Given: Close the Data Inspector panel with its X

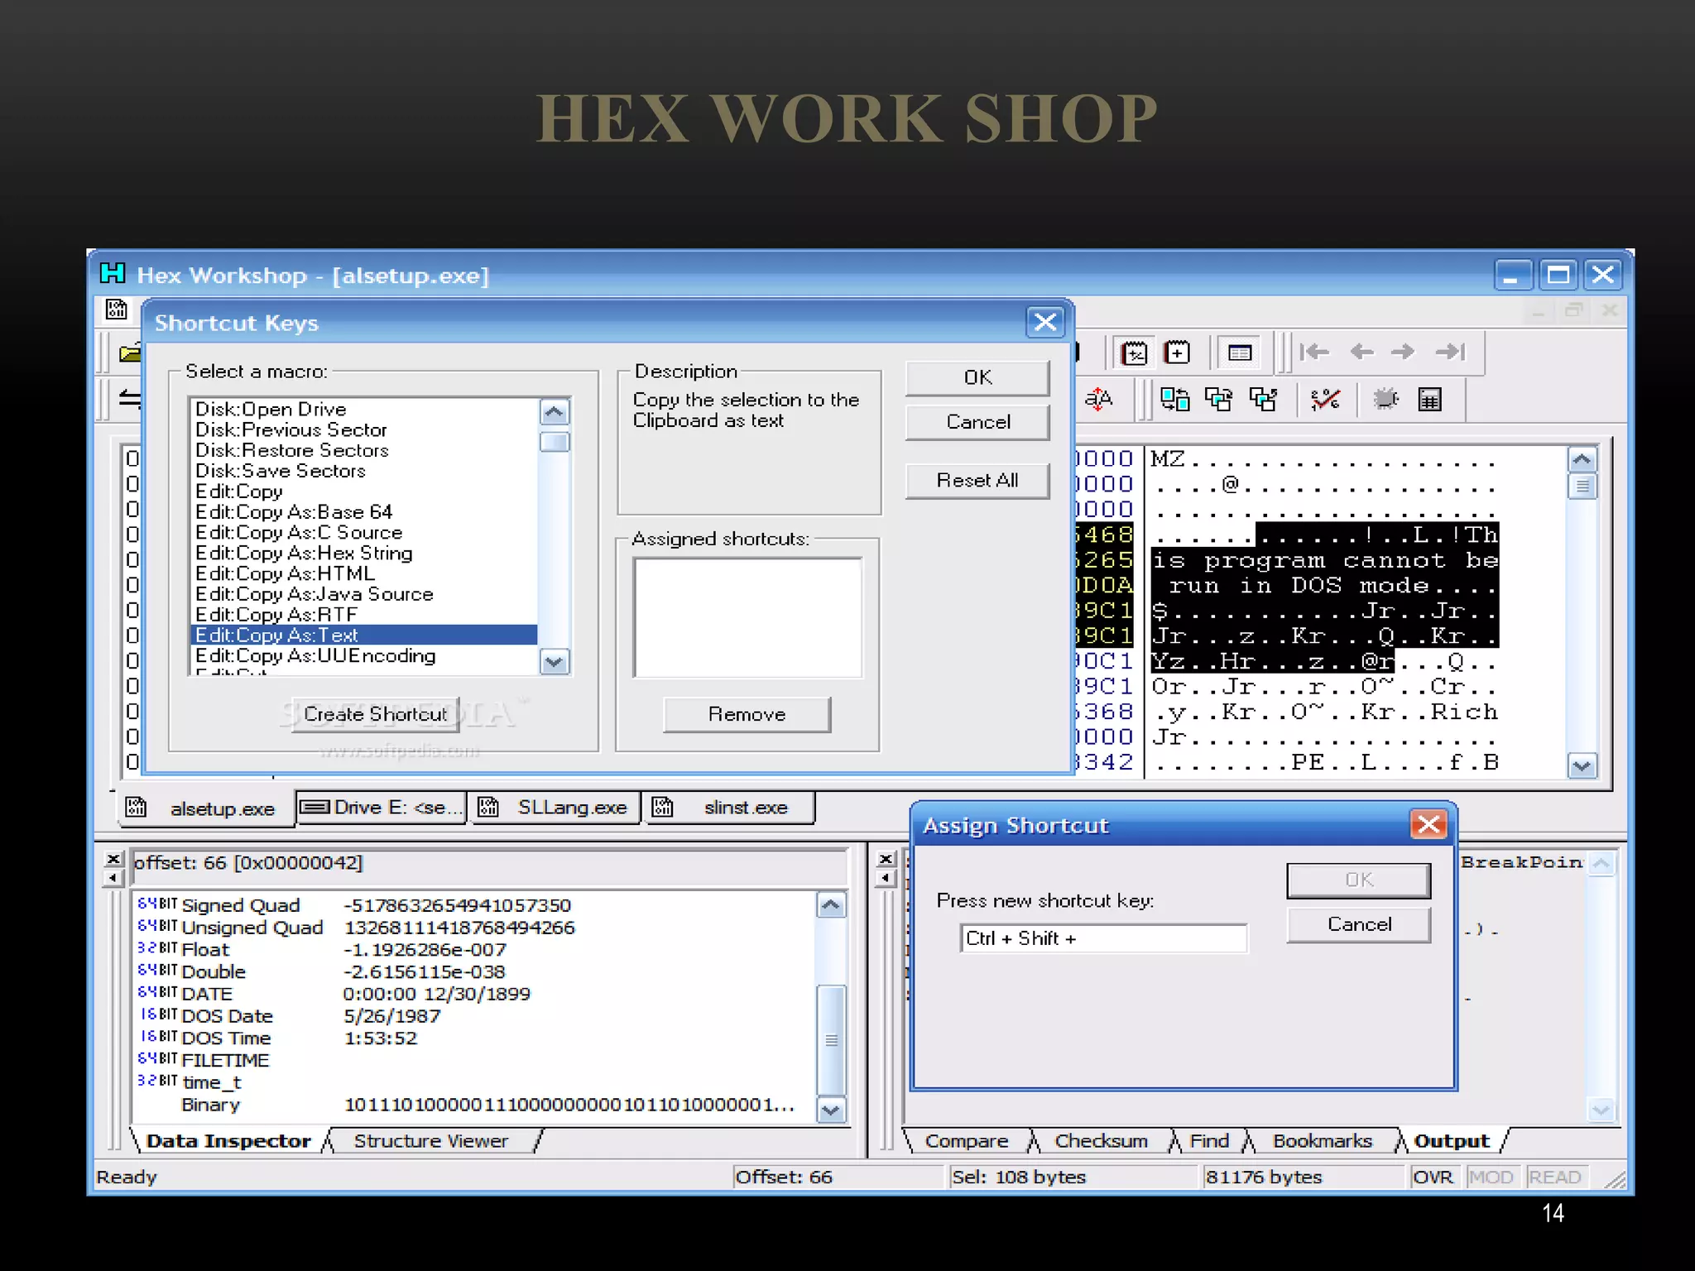Looking at the screenshot, I should coord(113,859).
